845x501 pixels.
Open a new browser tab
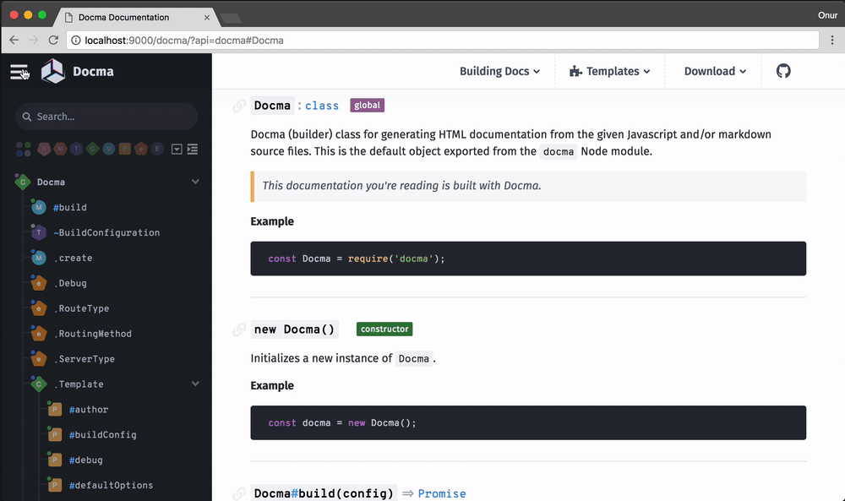point(232,19)
